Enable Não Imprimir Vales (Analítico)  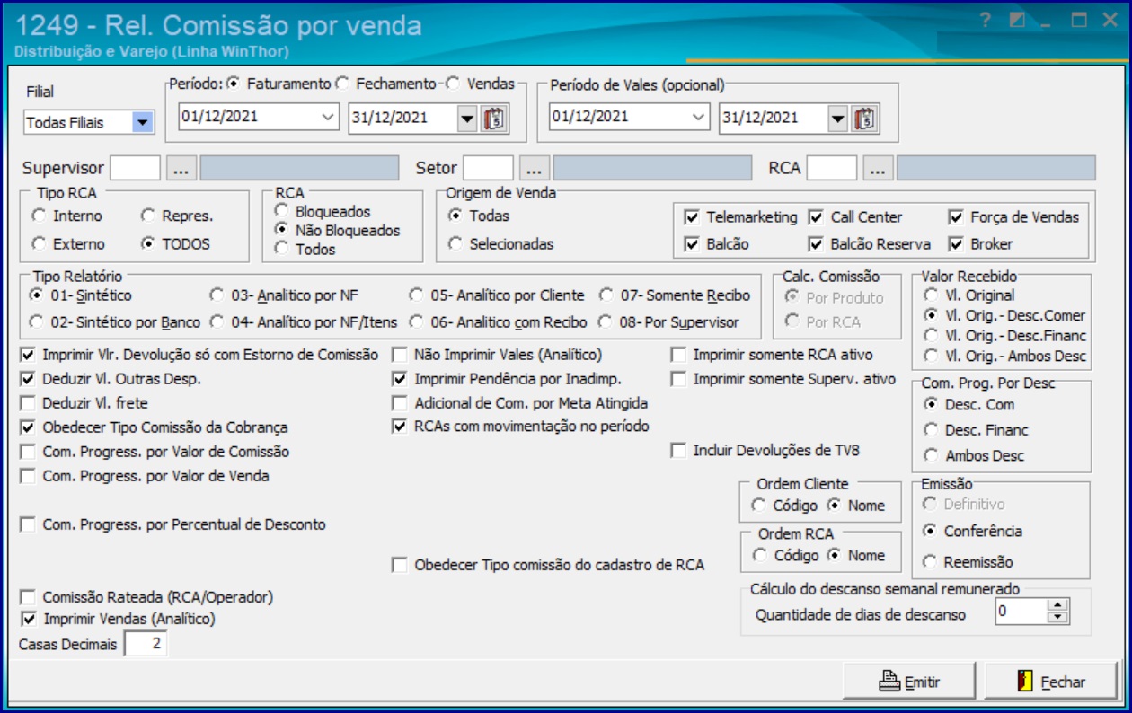pyautogui.click(x=497, y=355)
